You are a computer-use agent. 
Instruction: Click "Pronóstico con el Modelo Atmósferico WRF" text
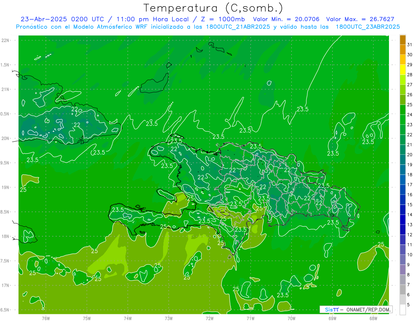point(82,27)
